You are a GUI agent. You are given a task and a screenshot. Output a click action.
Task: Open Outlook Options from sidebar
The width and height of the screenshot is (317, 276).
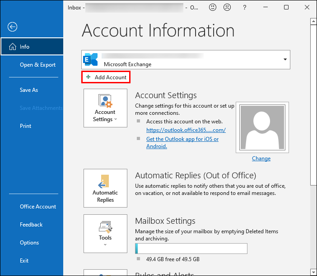point(29,243)
